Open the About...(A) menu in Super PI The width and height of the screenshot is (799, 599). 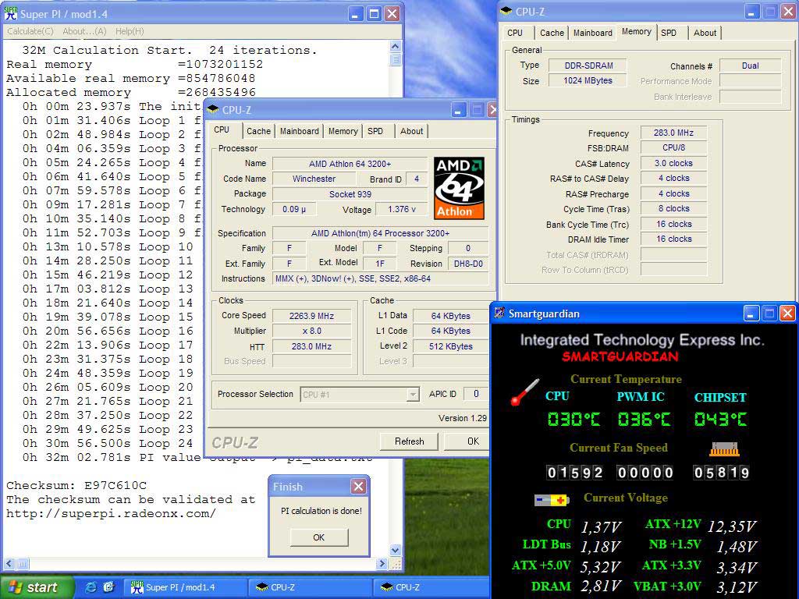[x=84, y=31]
